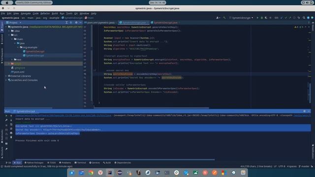Viewport: 315px width, 177px height.
Task: Open the File menu
Action: point(3,13)
